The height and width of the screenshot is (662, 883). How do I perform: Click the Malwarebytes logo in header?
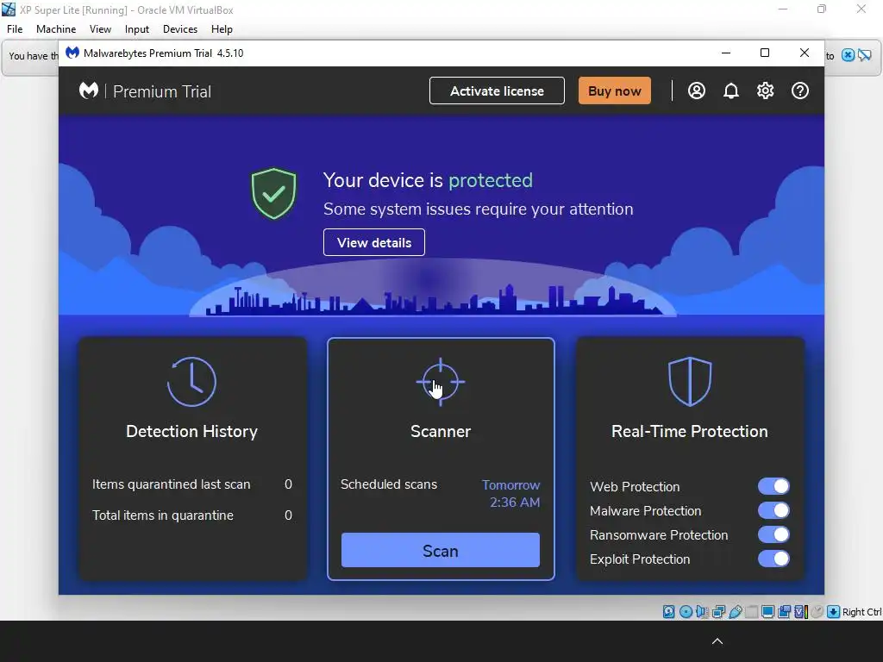pyautogui.click(x=89, y=91)
